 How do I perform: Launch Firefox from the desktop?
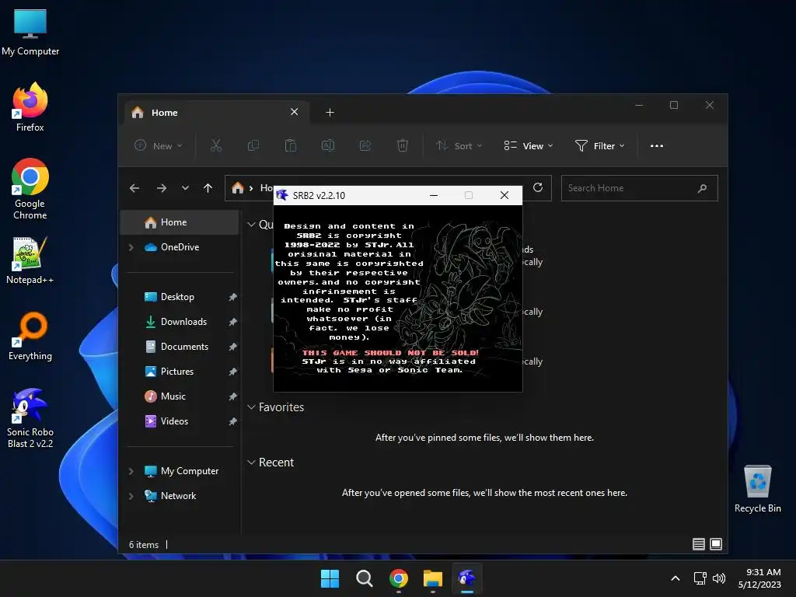coord(30,107)
